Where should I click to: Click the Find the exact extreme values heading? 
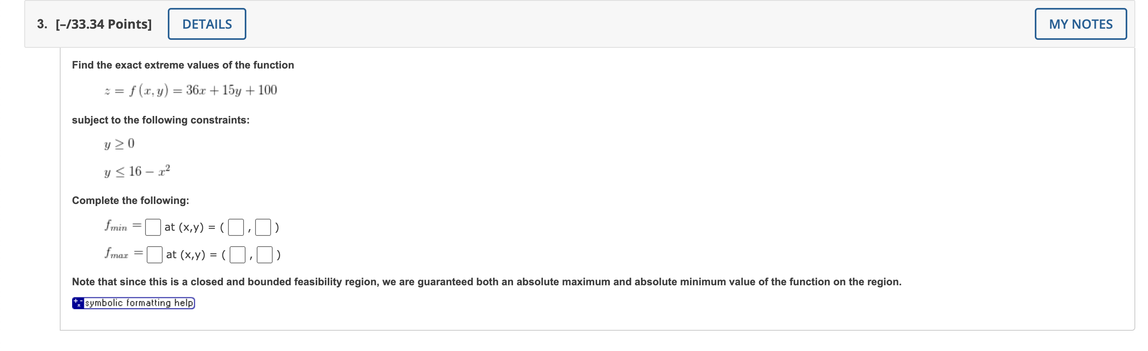point(182,65)
